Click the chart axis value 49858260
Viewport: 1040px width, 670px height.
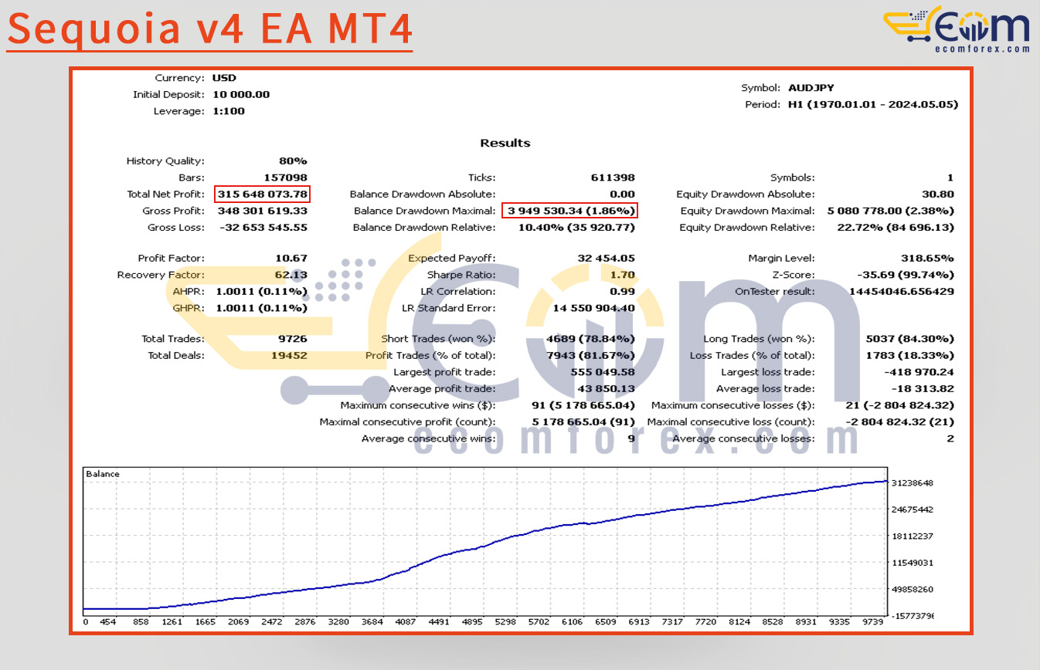[x=913, y=589]
